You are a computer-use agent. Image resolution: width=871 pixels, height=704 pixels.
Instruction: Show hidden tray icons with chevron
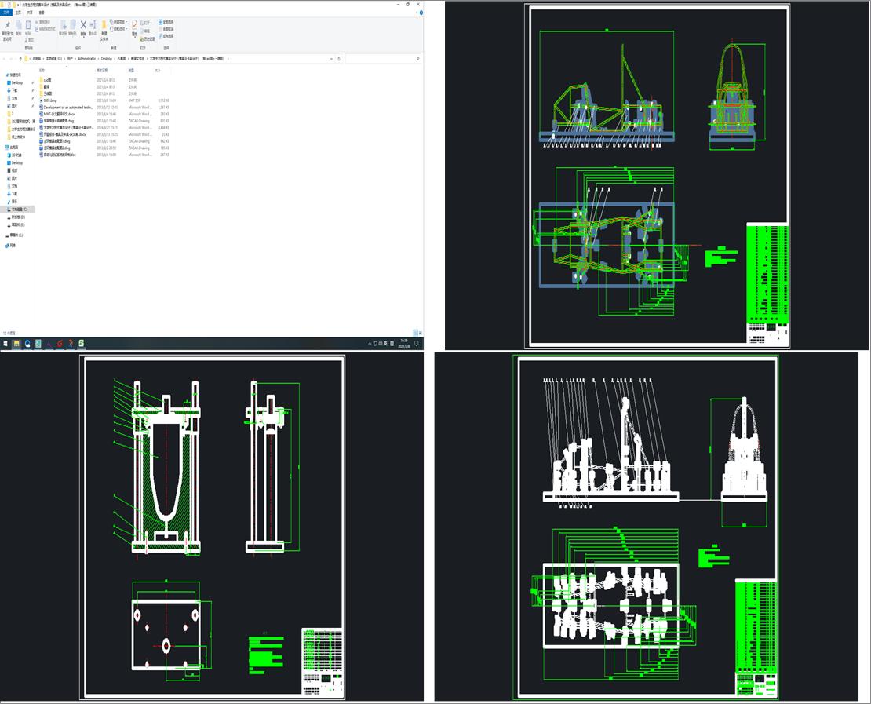370,344
